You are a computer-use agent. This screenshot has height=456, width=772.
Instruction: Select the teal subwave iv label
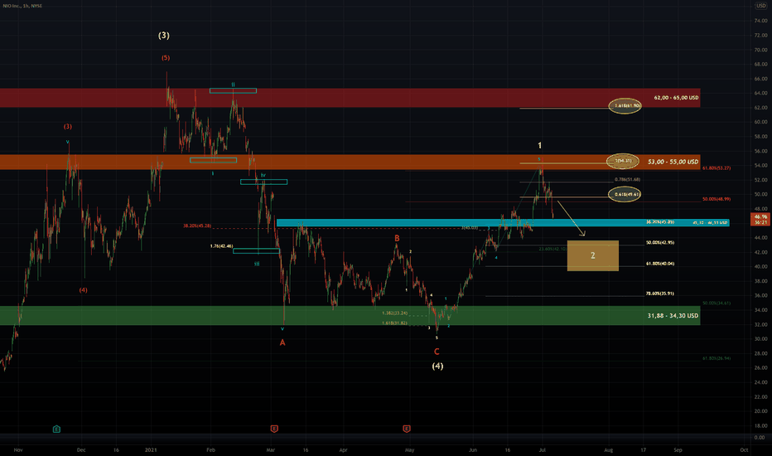[x=263, y=175]
